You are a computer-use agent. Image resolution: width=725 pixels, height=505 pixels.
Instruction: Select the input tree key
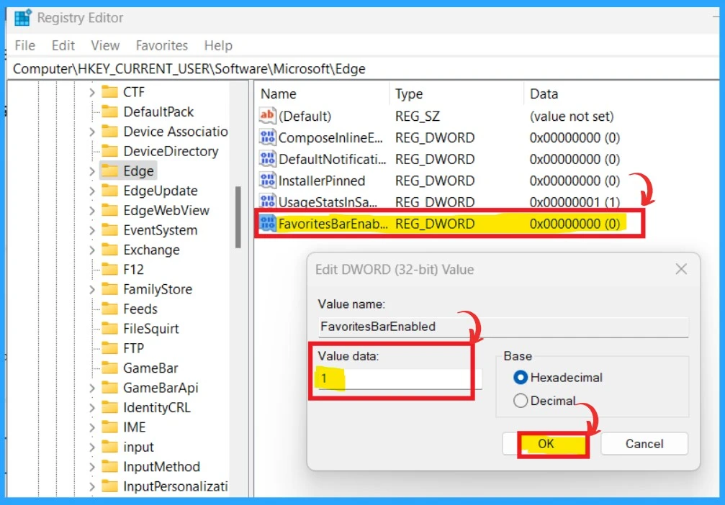tap(138, 447)
